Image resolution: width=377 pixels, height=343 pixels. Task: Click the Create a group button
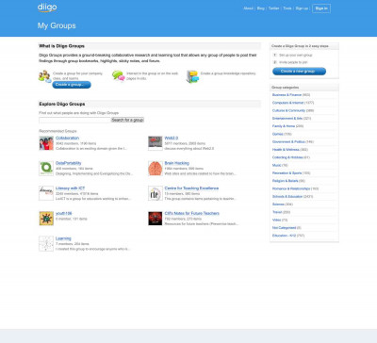click(72, 85)
